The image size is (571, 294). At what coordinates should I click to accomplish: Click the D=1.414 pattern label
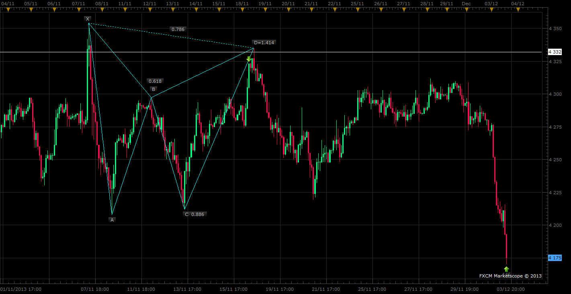coord(264,42)
